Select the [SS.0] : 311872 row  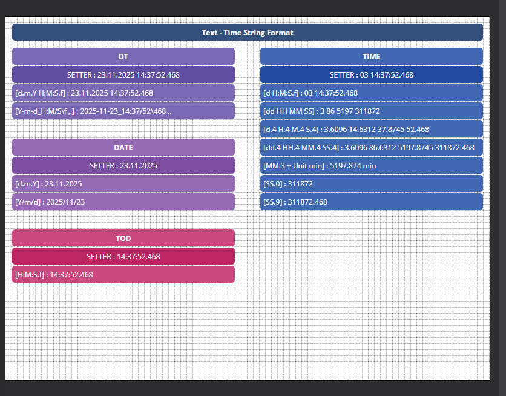pyautogui.click(x=372, y=183)
